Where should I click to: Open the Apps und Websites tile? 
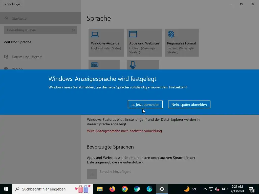tap(144, 43)
